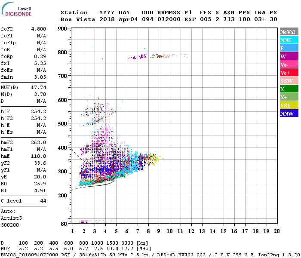Image resolution: width=301 pixels, height=258 pixels.
Task: Click the 80 km y-axis label
Action: (x=64, y=224)
